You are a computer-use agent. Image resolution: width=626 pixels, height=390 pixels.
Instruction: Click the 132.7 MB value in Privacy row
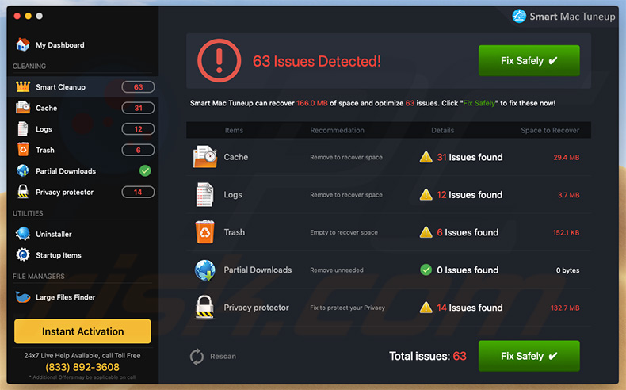pyautogui.click(x=565, y=308)
